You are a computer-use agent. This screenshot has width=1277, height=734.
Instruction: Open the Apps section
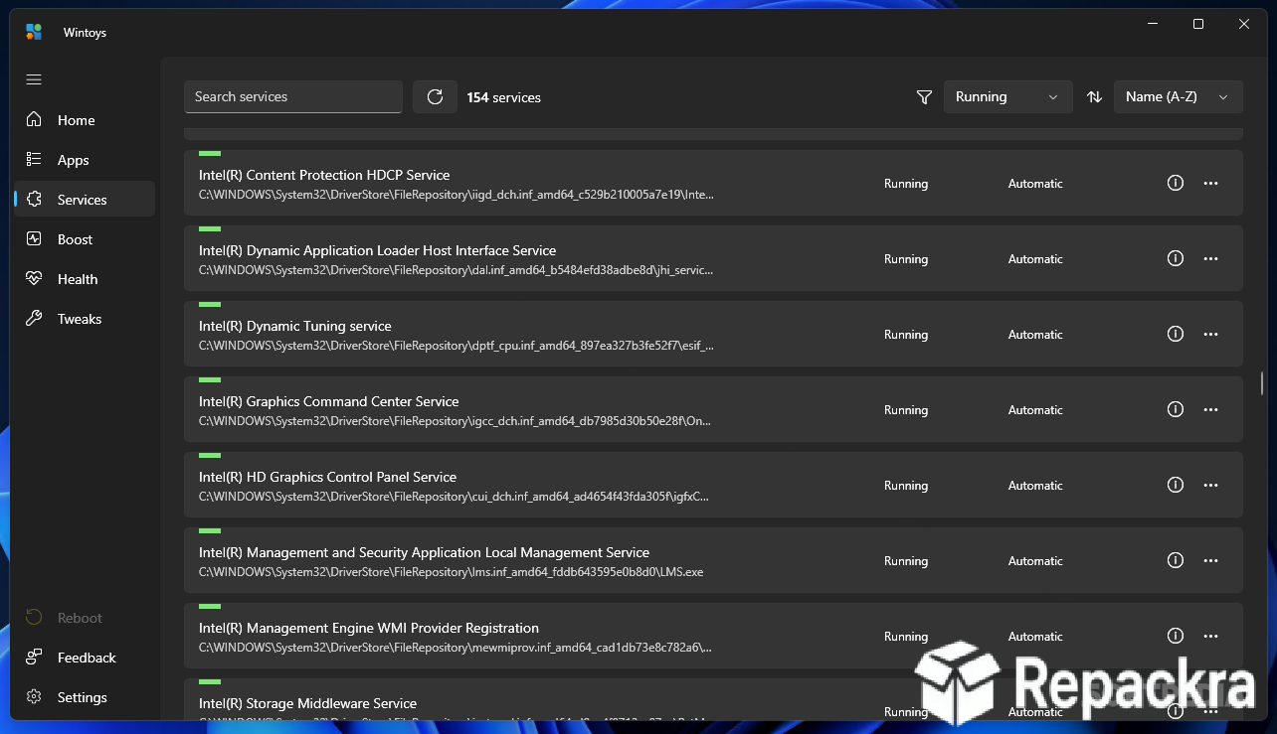tap(85, 160)
